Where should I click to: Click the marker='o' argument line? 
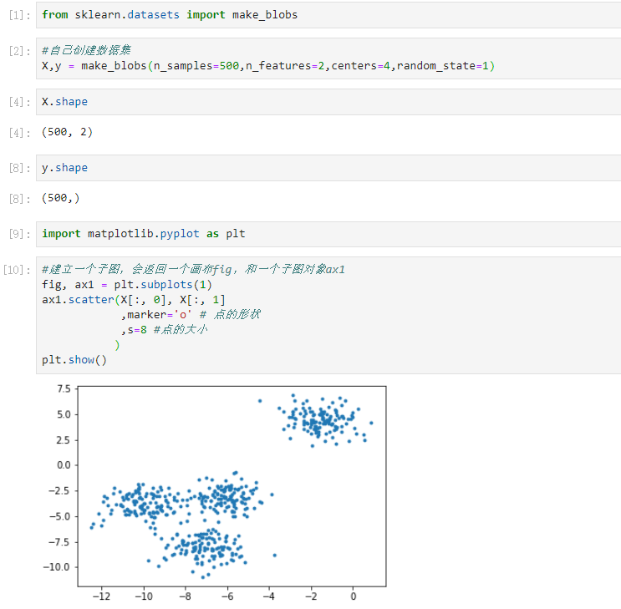click(x=191, y=315)
